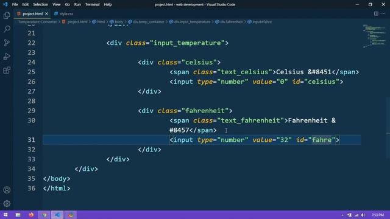
Task: Place cursor in "text_celsius" on line 25
Action: point(244,72)
